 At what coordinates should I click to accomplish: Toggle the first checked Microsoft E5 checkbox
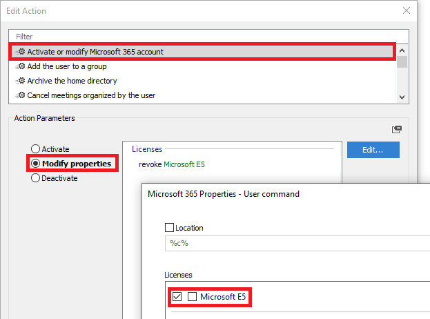(x=177, y=296)
